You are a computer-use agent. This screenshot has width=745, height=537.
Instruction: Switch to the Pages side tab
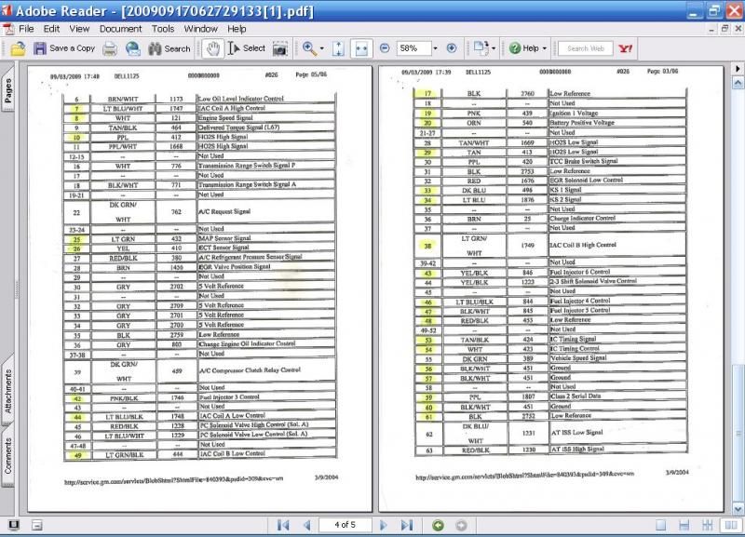tap(8, 91)
